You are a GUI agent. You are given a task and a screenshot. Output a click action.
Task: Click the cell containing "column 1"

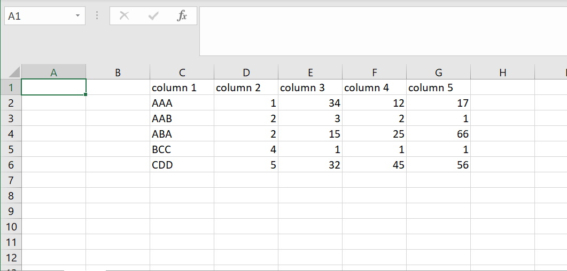[182, 87]
